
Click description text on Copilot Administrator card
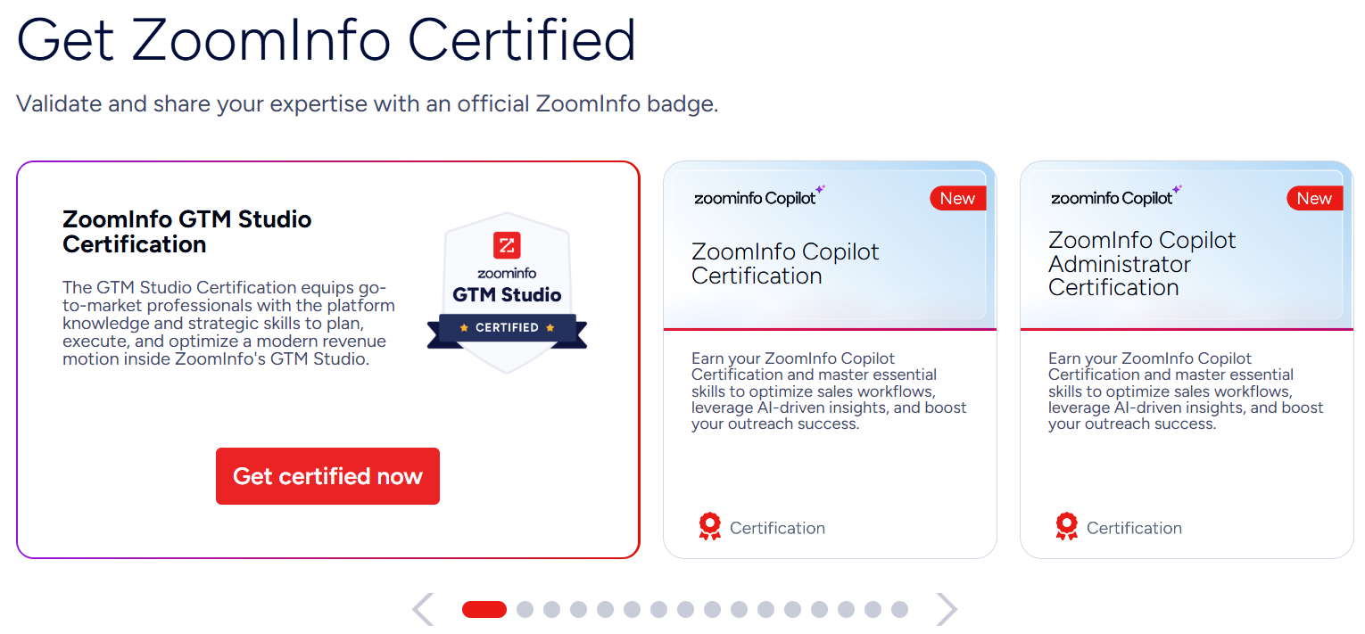point(1186,391)
